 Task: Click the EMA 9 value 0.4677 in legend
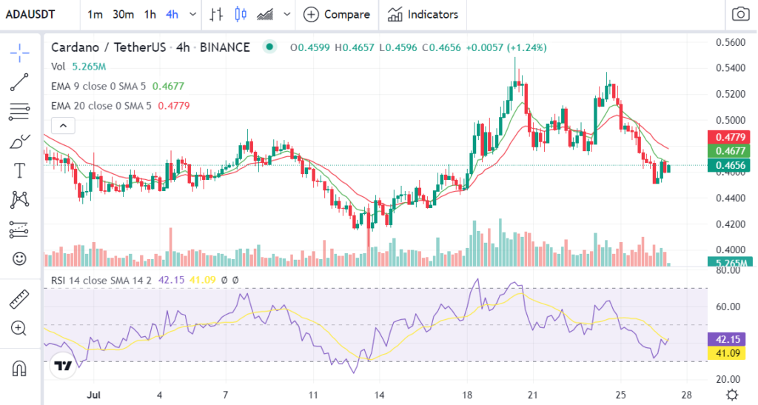[168, 86]
